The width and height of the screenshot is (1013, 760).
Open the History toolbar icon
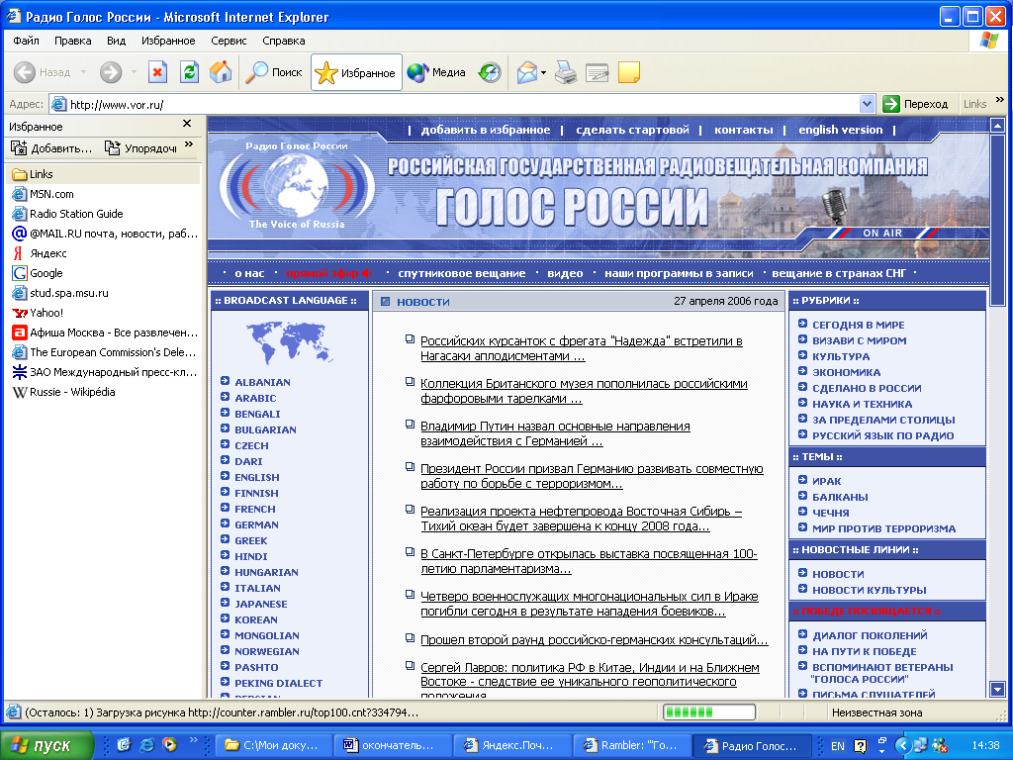[490, 72]
